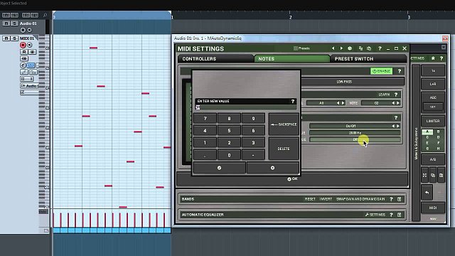Open the Low Pass parameter selector
Image resolution: width=455 pixels, height=256 pixels.
353,82
